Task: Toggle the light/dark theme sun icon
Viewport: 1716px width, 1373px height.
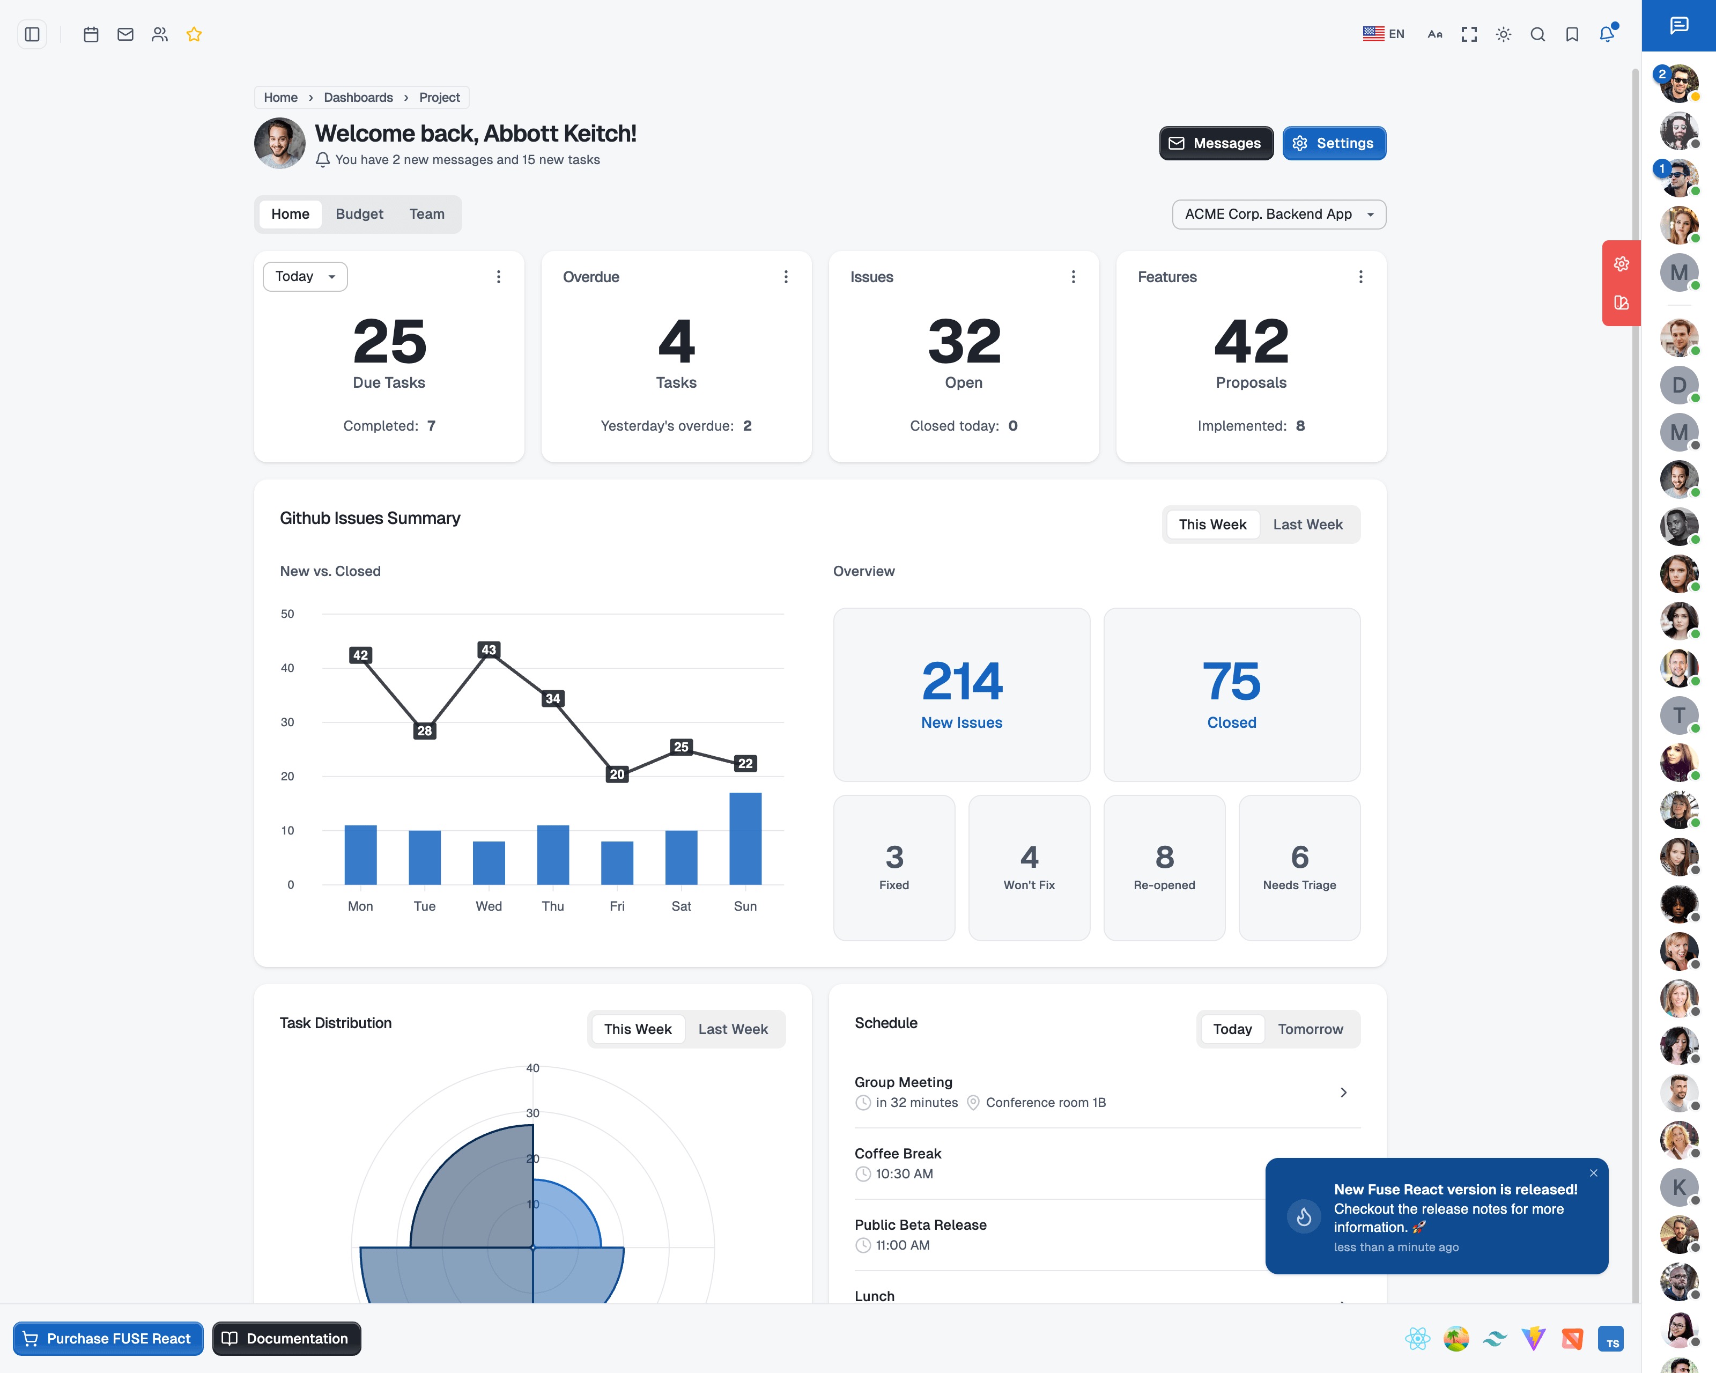Action: click(1503, 34)
